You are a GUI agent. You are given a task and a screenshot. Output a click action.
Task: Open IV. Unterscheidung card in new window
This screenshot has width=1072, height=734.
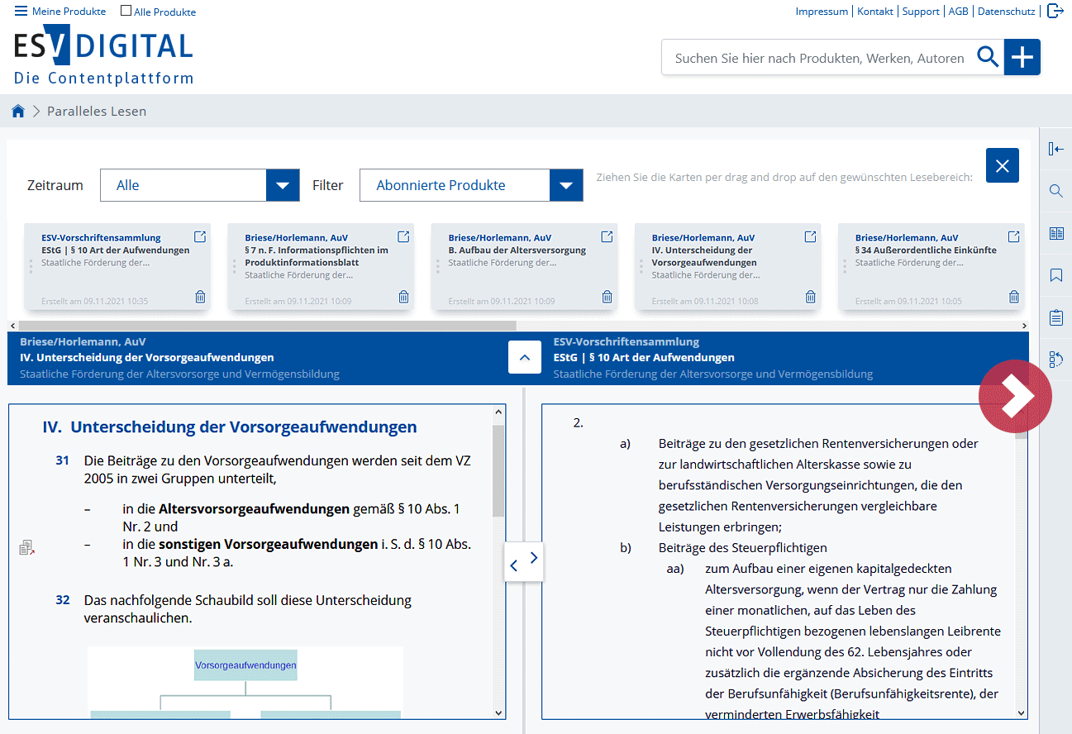810,237
